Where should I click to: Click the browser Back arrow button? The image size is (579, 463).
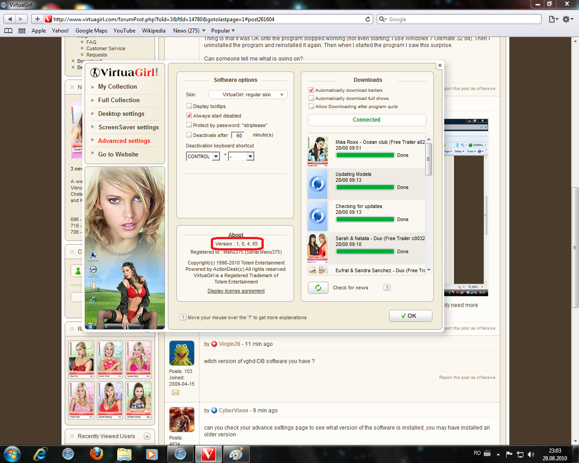(9, 19)
